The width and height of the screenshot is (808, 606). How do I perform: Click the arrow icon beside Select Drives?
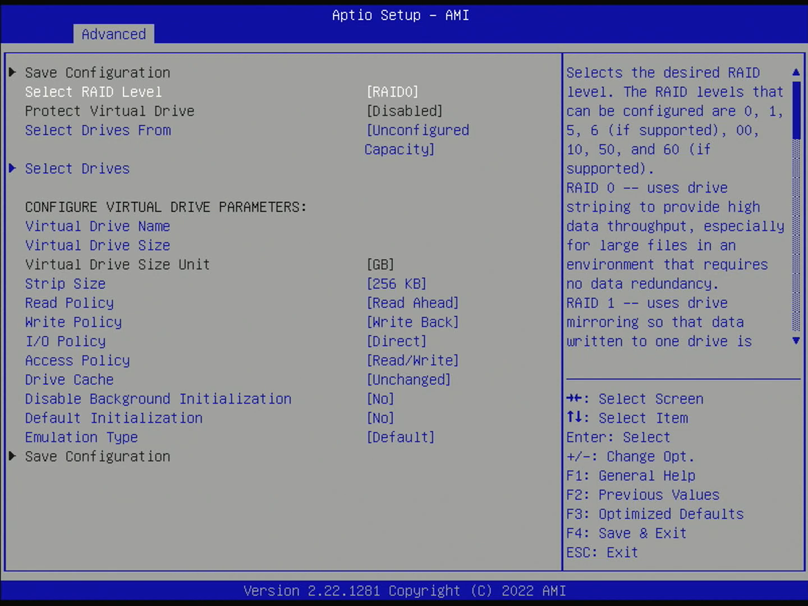coord(12,168)
